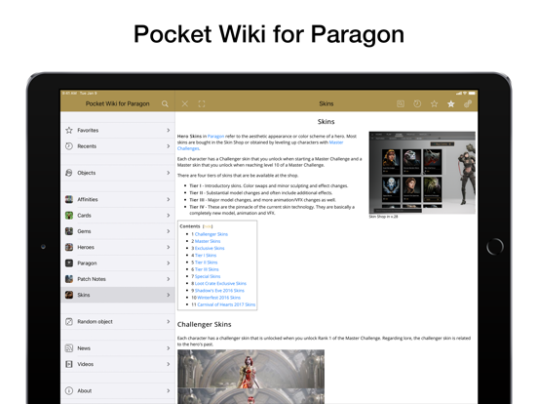Expand Cards row chevron
This screenshot has height=404, width=538.
click(168, 216)
